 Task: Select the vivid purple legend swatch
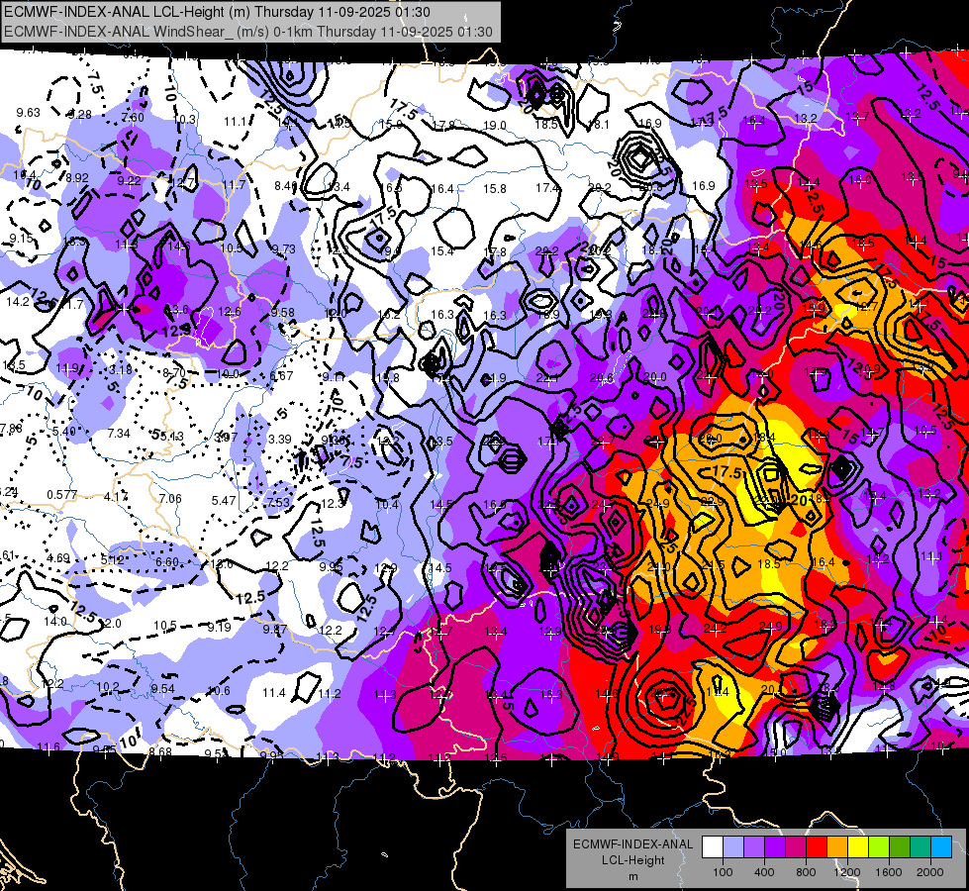coord(775,847)
